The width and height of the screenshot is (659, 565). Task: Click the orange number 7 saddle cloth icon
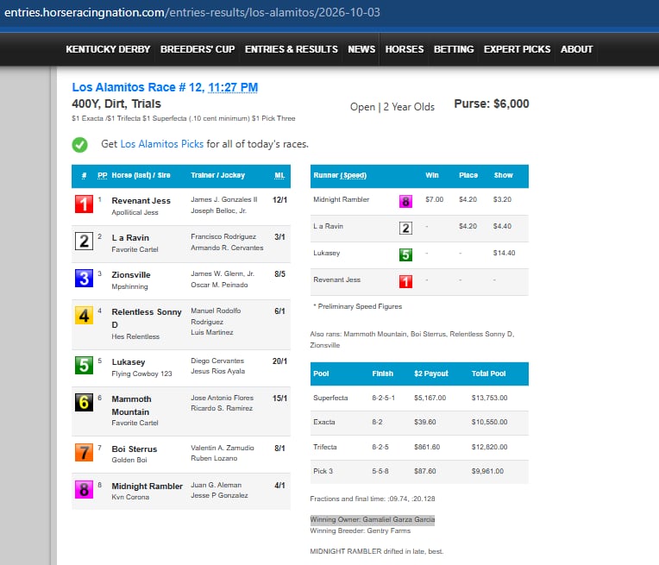coord(84,452)
